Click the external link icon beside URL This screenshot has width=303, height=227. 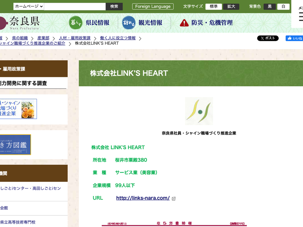click(x=174, y=198)
